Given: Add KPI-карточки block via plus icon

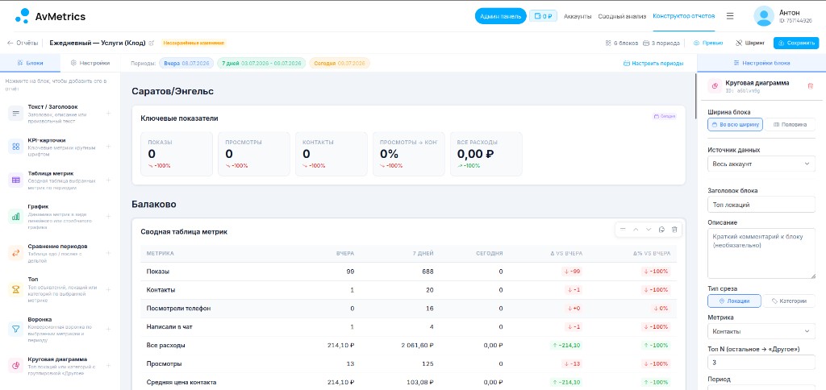Looking at the screenshot, I should pos(108,147).
